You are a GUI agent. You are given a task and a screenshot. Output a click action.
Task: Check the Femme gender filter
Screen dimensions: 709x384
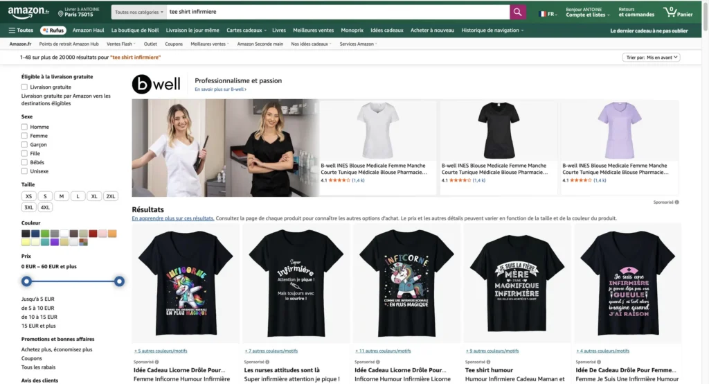[25, 136]
